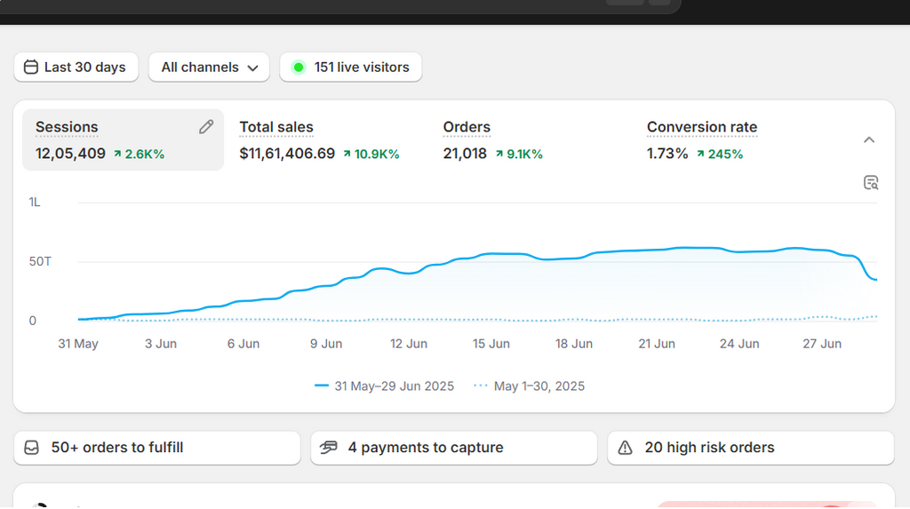Open the All channels dropdown
Viewport: 910px width, 509px height.
(x=209, y=68)
